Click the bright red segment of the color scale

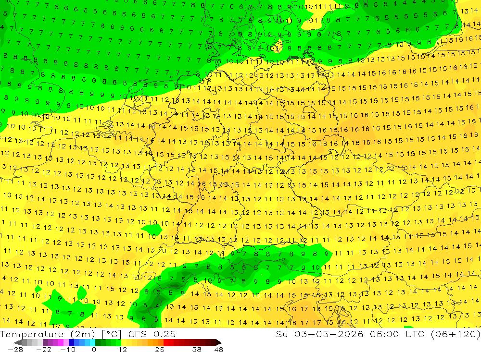tap(166, 342)
